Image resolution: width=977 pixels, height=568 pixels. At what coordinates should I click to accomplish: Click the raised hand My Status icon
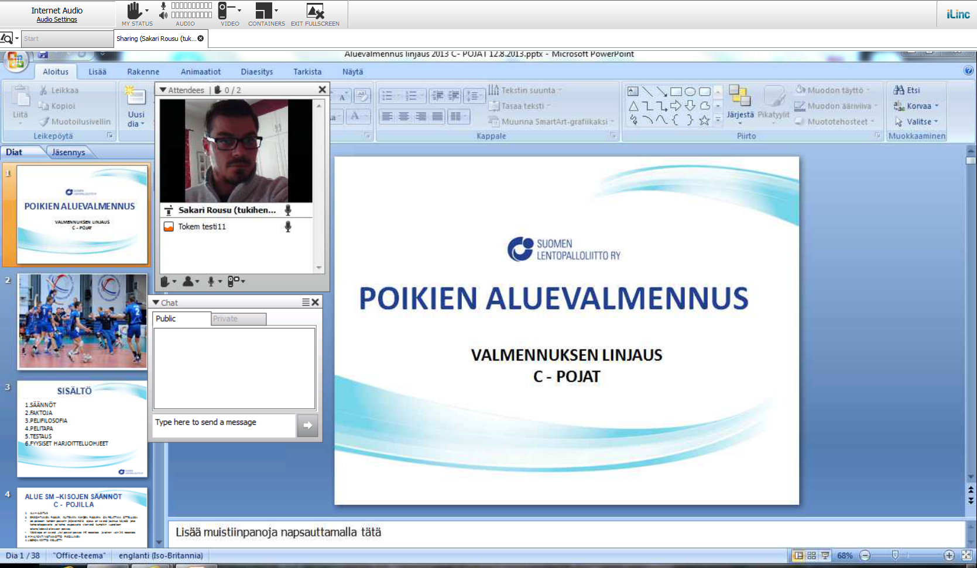pyautogui.click(x=135, y=11)
